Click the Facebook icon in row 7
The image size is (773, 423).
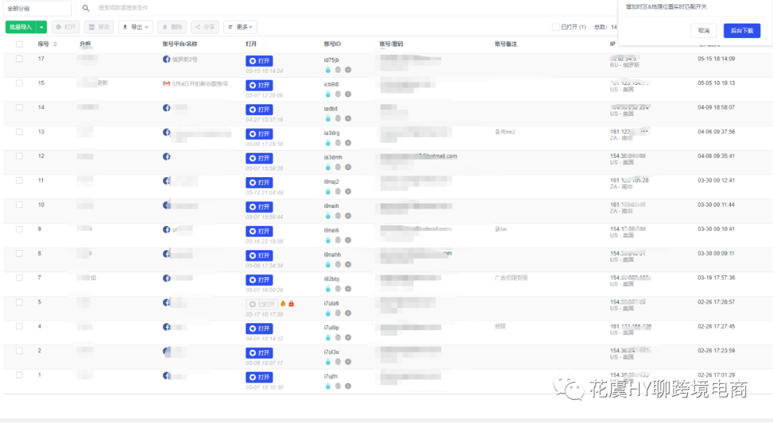pyautogui.click(x=167, y=278)
